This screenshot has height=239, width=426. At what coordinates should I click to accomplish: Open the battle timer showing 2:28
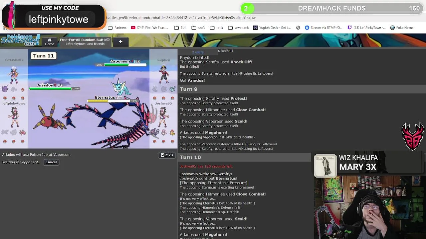coord(167,155)
